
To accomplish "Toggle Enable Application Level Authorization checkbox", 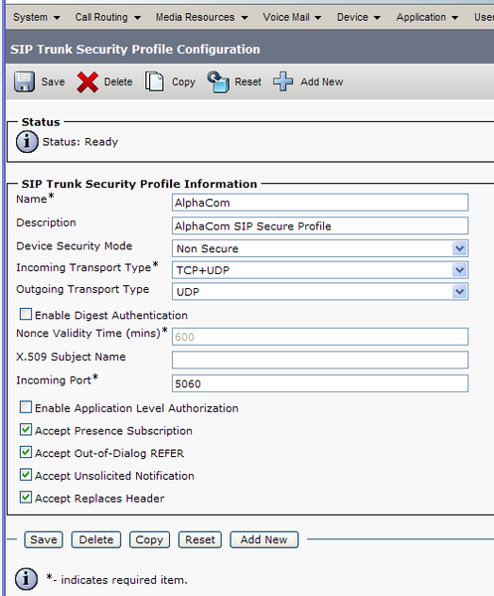I will click(26, 407).
